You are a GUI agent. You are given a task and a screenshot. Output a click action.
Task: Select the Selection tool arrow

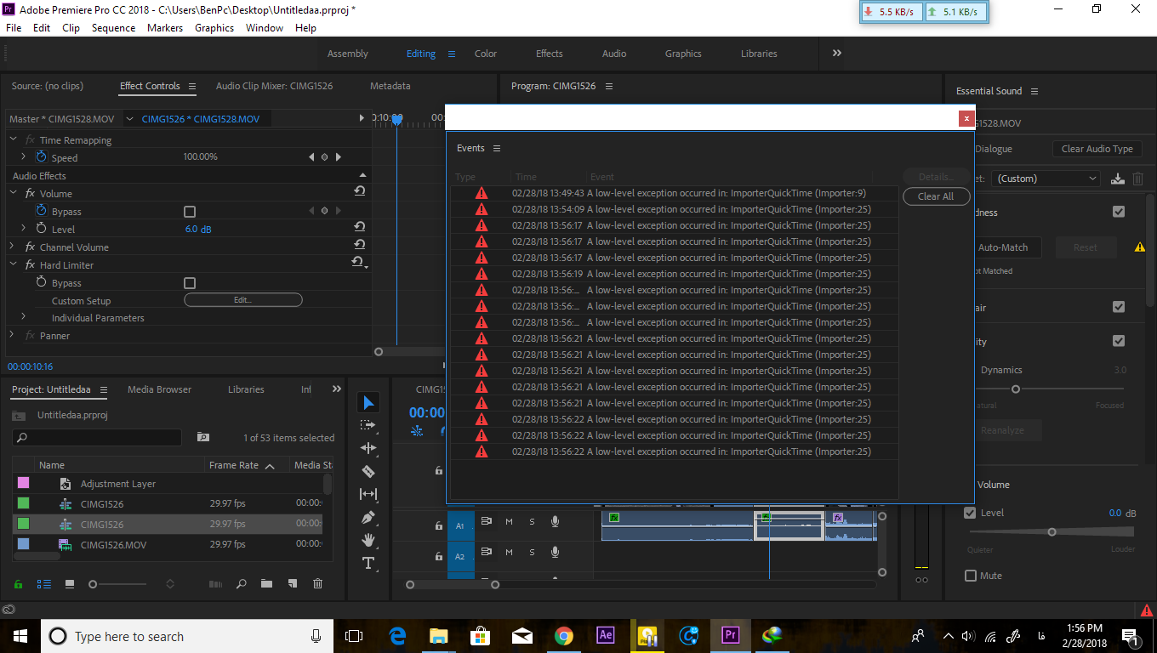pos(368,402)
